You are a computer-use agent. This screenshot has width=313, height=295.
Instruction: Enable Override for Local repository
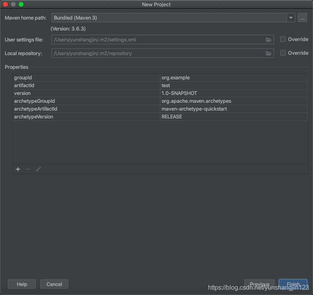click(x=283, y=53)
